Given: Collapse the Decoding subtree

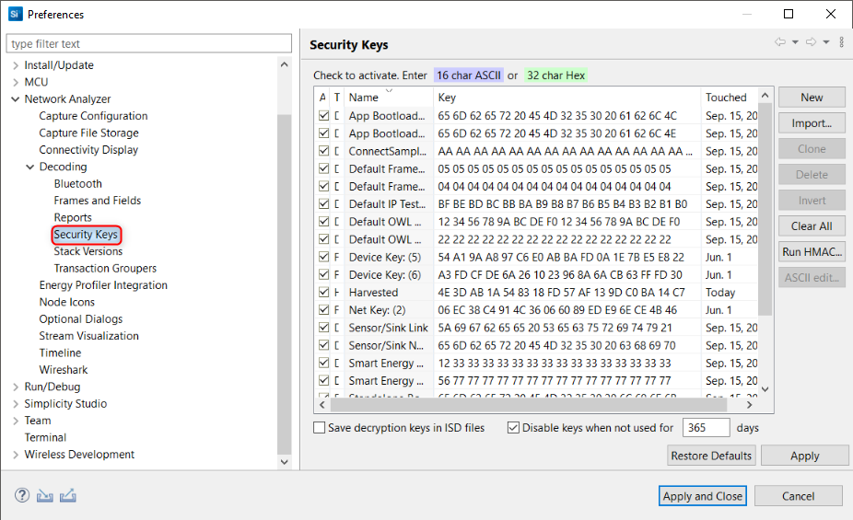Looking at the screenshot, I should [x=29, y=167].
